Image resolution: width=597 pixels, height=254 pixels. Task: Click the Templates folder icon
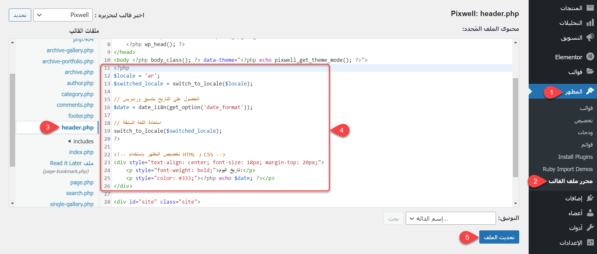click(590, 72)
